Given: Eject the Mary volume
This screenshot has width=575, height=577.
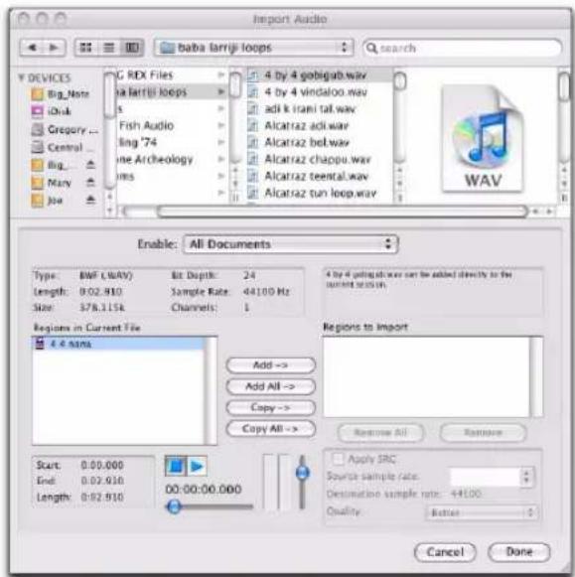Looking at the screenshot, I should pos(90,182).
